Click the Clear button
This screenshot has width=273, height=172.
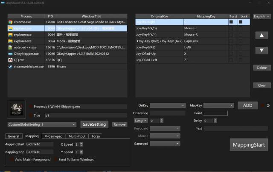click(x=261, y=85)
